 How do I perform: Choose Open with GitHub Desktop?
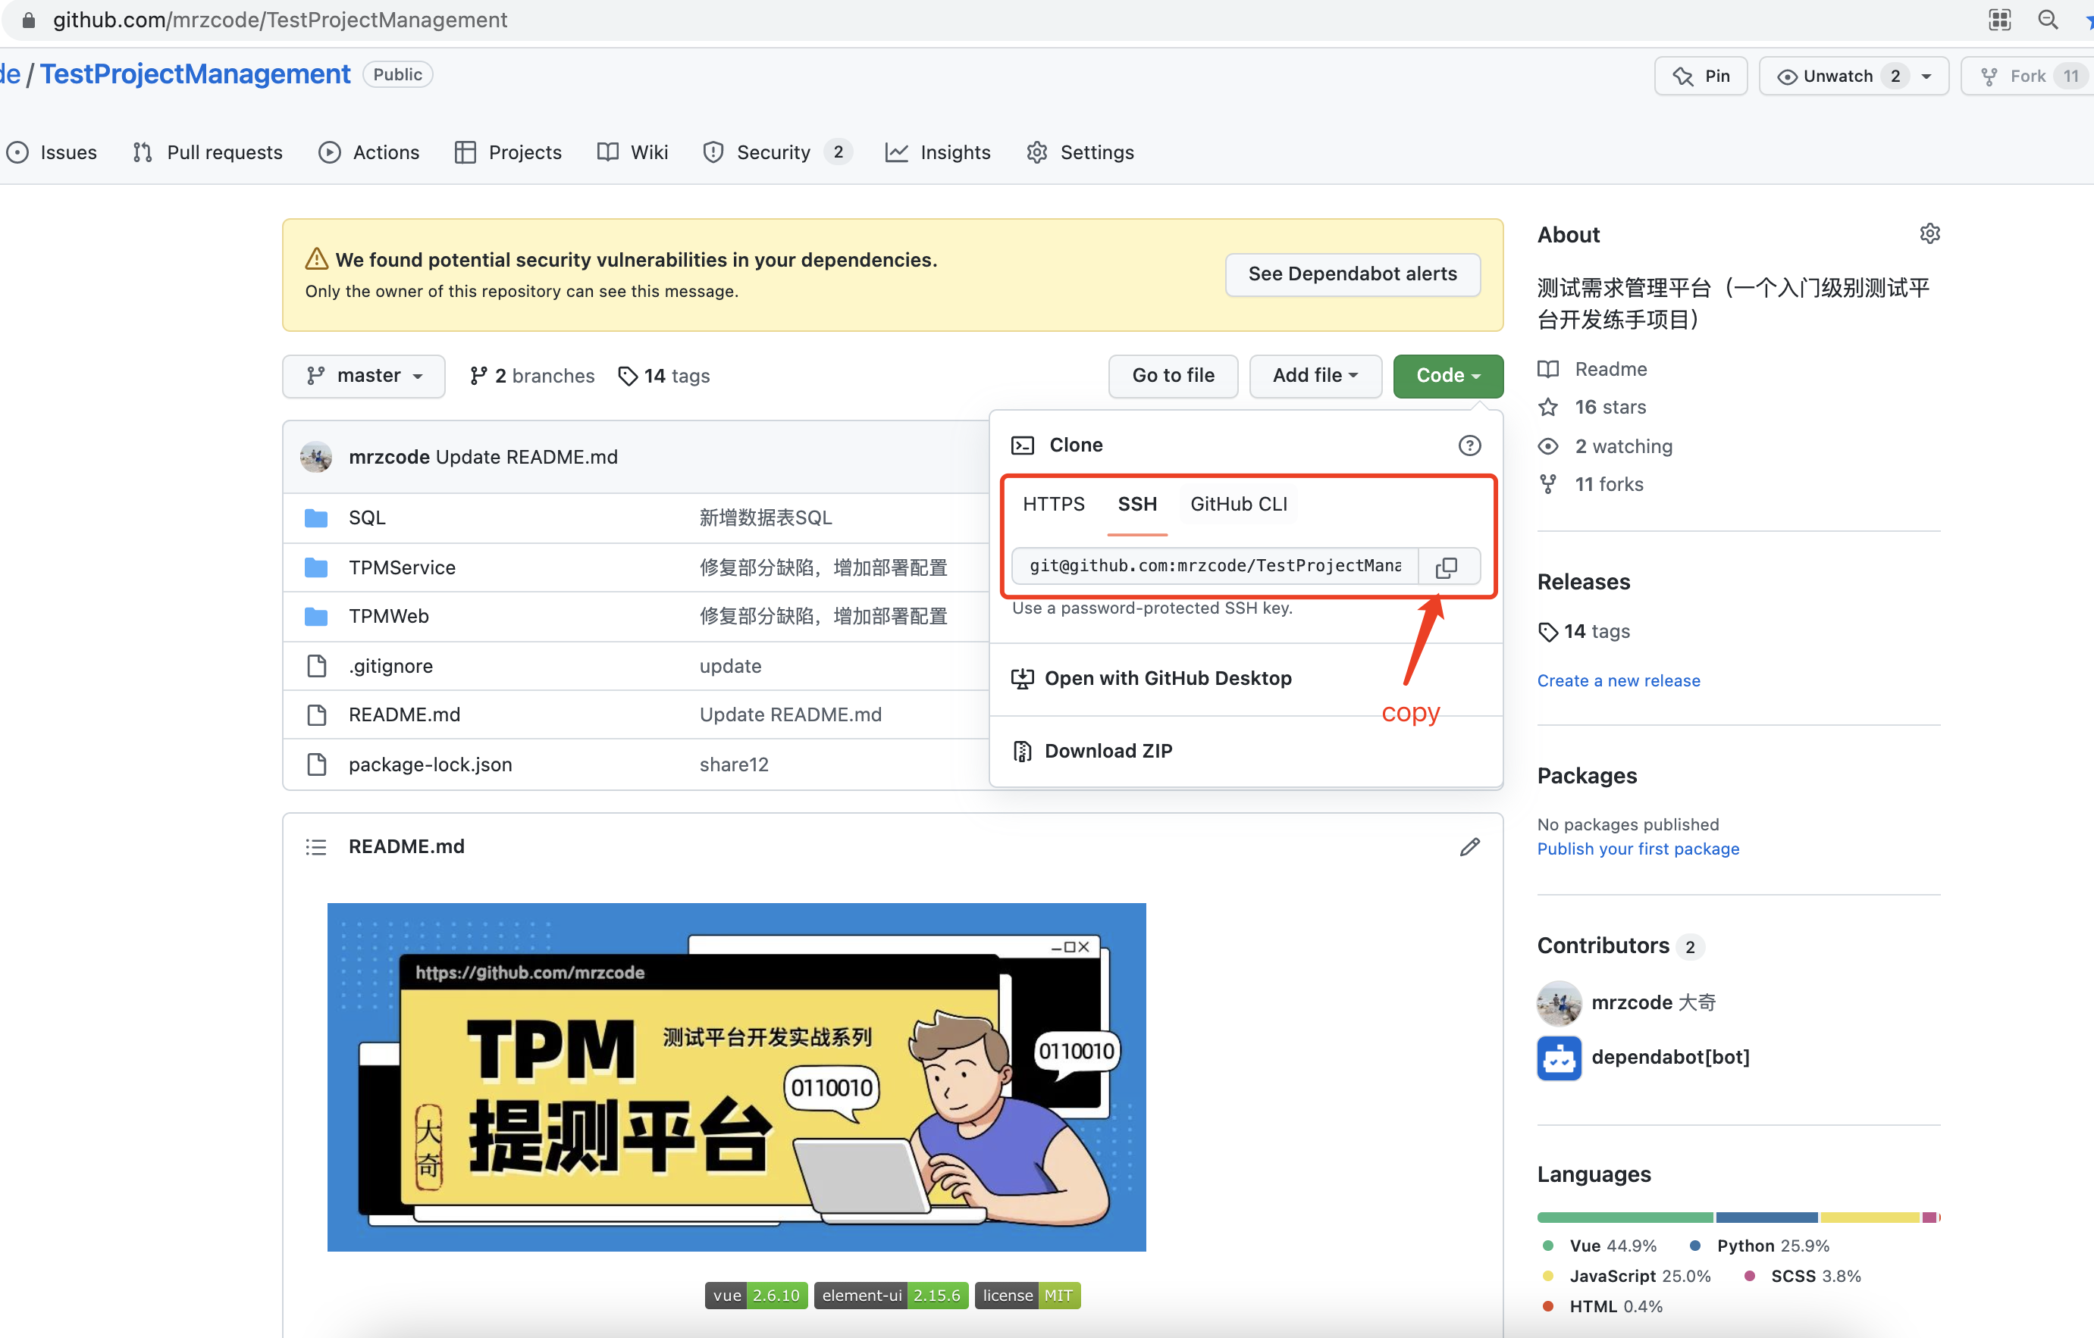1246,679
